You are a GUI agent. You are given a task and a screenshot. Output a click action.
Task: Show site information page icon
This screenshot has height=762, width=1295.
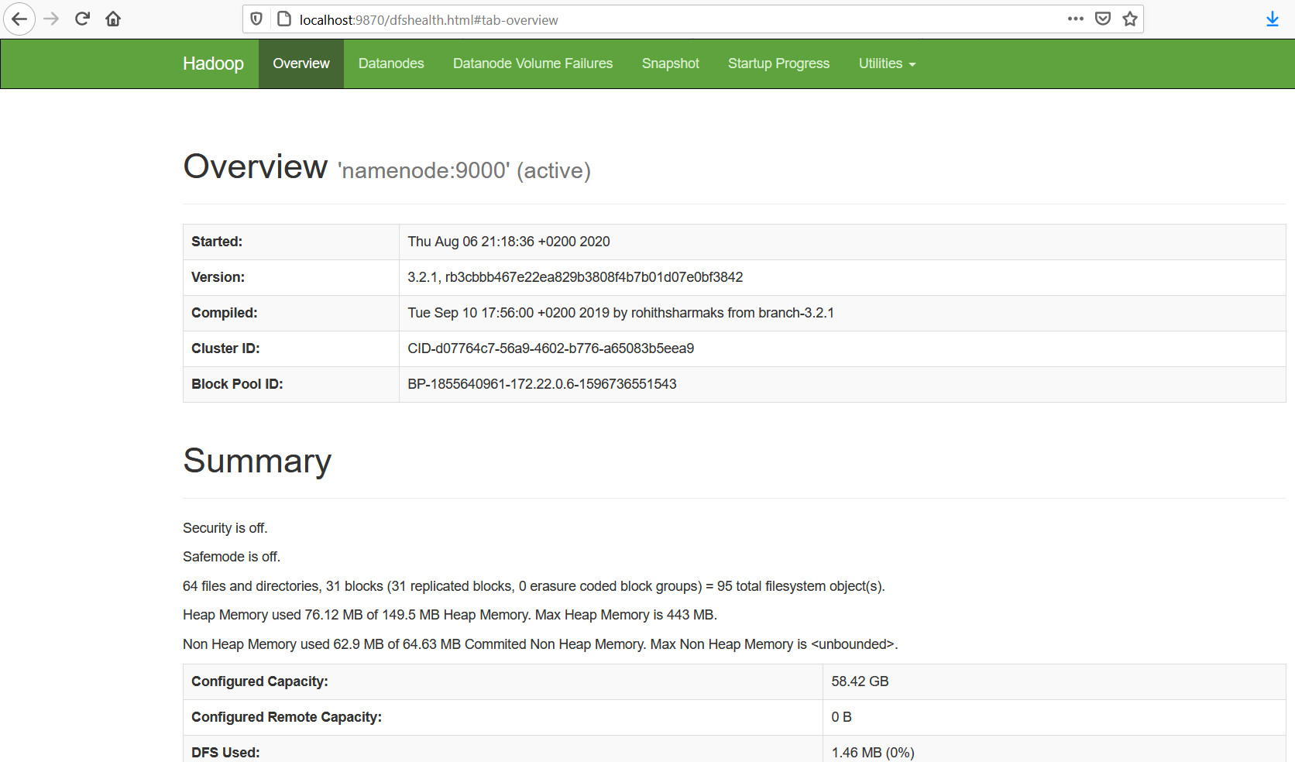[x=284, y=19]
